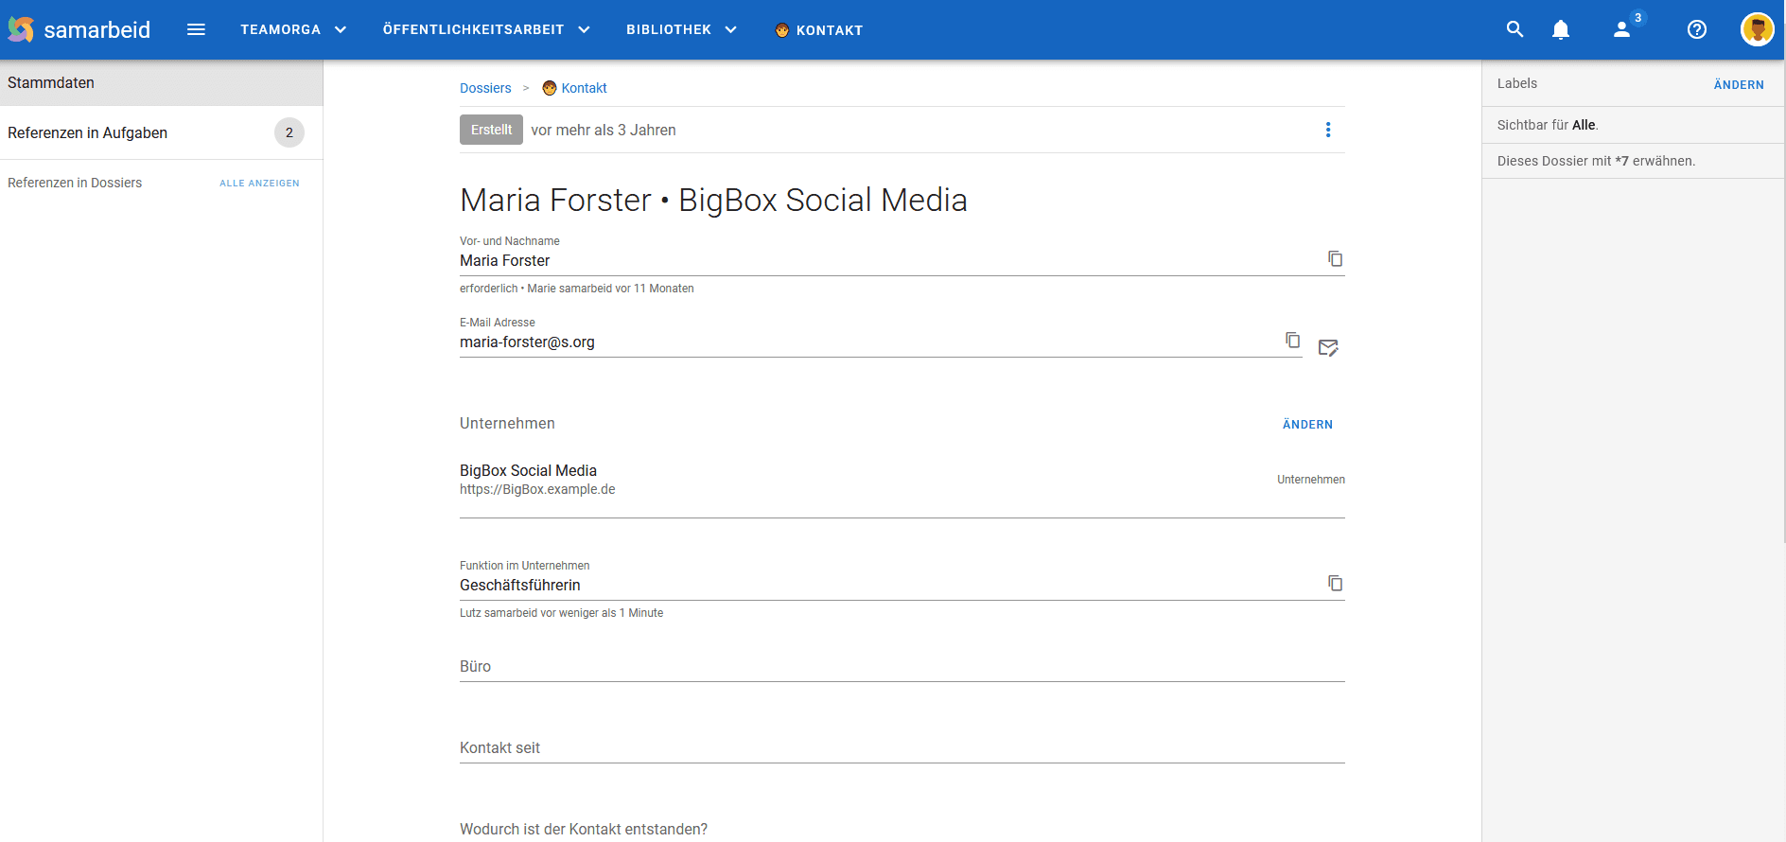Click into the Büro input field
The width and height of the screenshot is (1786, 842).
[901, 667]
